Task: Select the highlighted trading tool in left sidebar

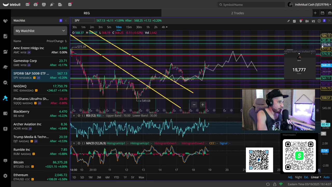Action: tap(5, 98)
